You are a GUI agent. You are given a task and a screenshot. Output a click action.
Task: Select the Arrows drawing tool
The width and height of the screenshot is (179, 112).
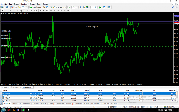point(35,11)
